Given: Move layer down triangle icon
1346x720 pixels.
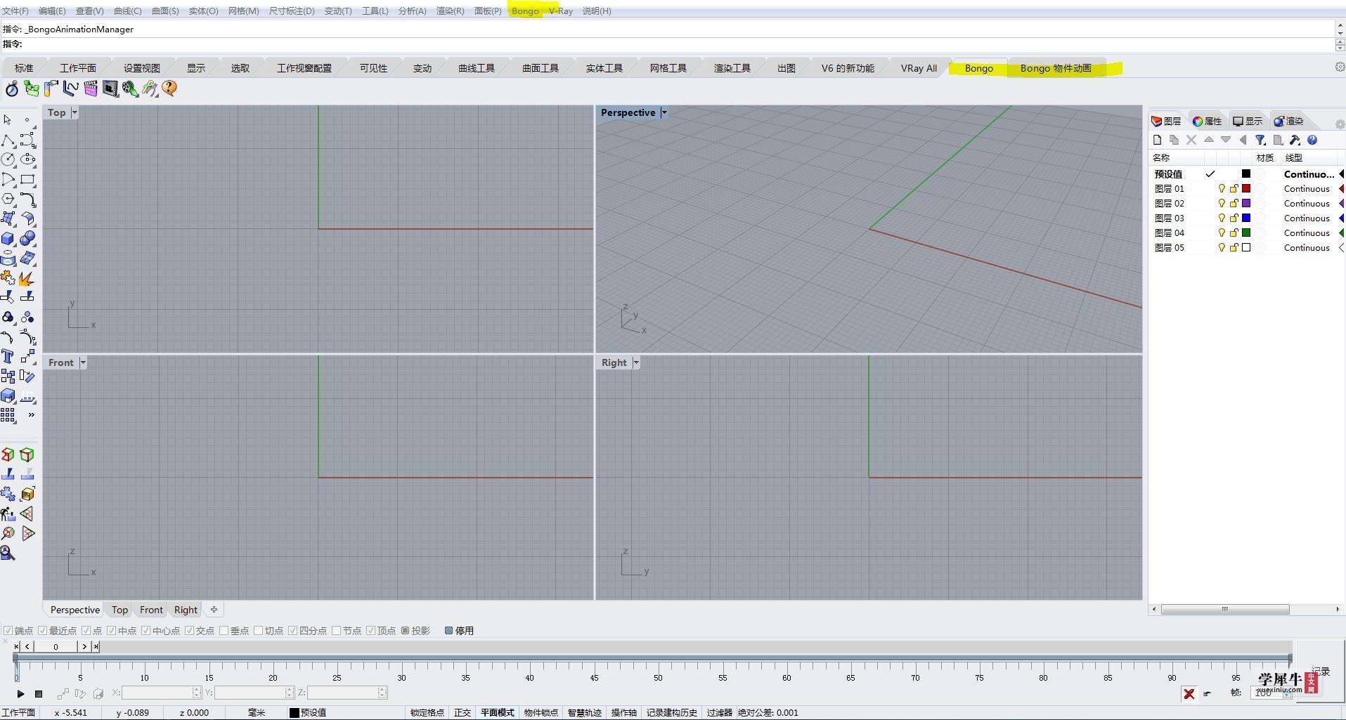Looking at the screenshot, I should pyautogui.click(x=1226, y=140).
